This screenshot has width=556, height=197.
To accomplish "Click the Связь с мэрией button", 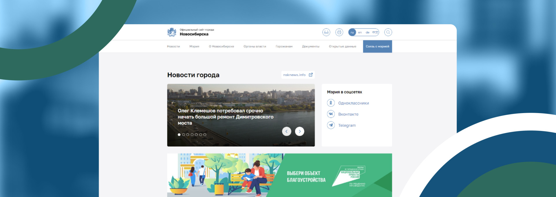I will point(377,46).
